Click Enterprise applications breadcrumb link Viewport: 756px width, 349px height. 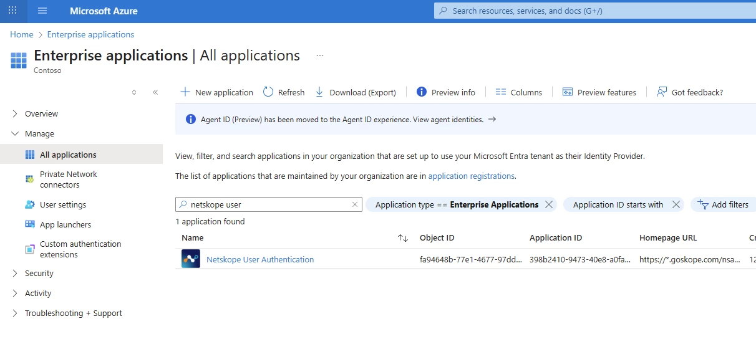pyautogui.click(x=90, y=34)
